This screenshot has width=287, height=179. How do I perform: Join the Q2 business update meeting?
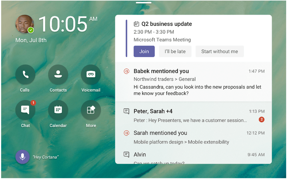click(x=144, y=52)
